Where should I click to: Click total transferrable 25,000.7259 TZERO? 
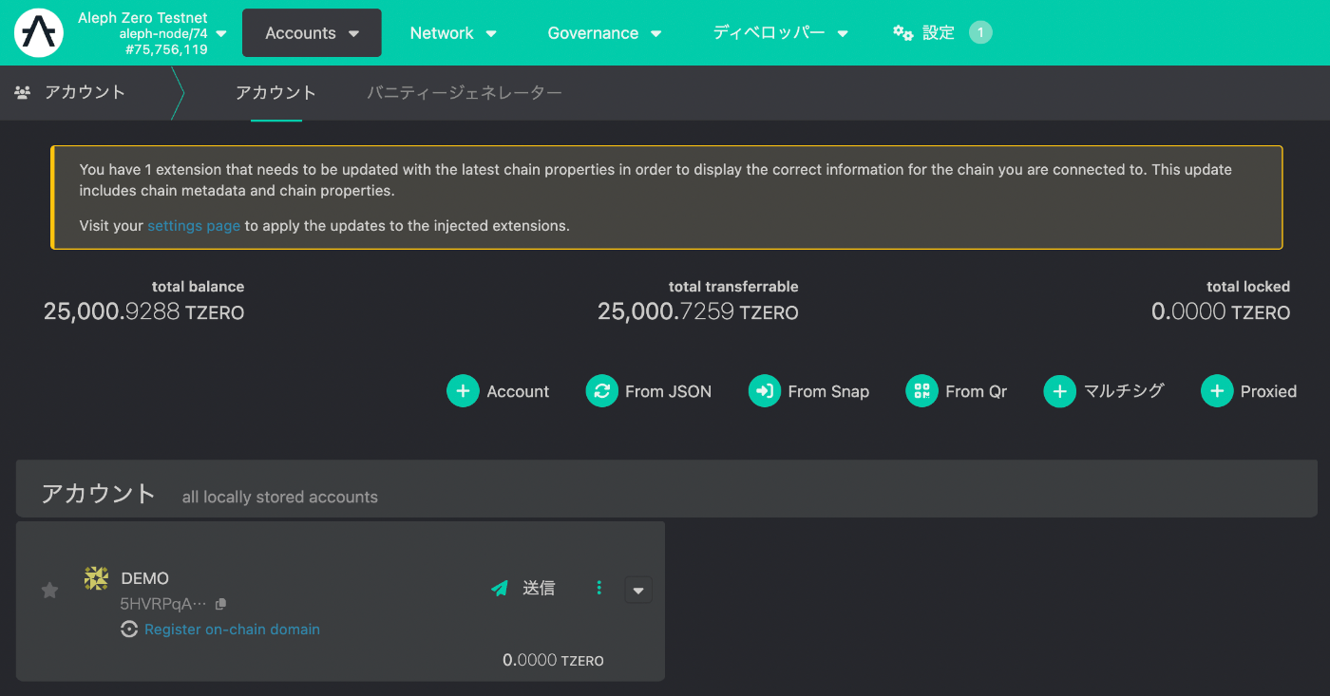click(698, 311)
